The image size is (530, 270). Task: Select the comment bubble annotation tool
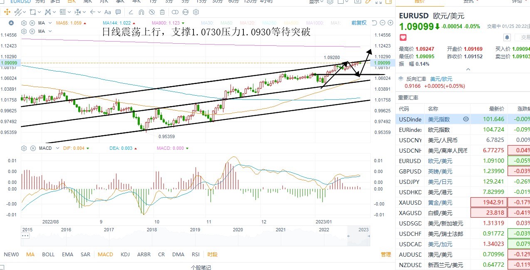pyautogui.click(x=118, y=12)
